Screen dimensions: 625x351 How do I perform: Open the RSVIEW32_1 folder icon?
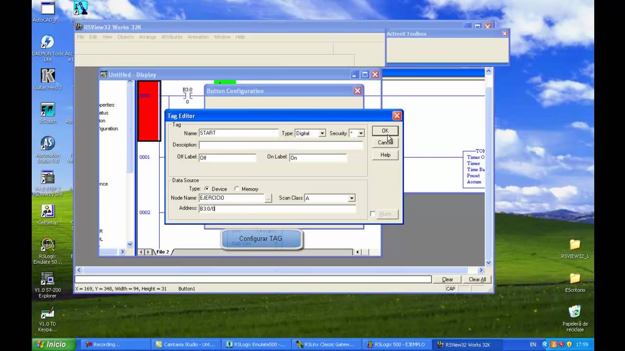click(x=575, y=249)
